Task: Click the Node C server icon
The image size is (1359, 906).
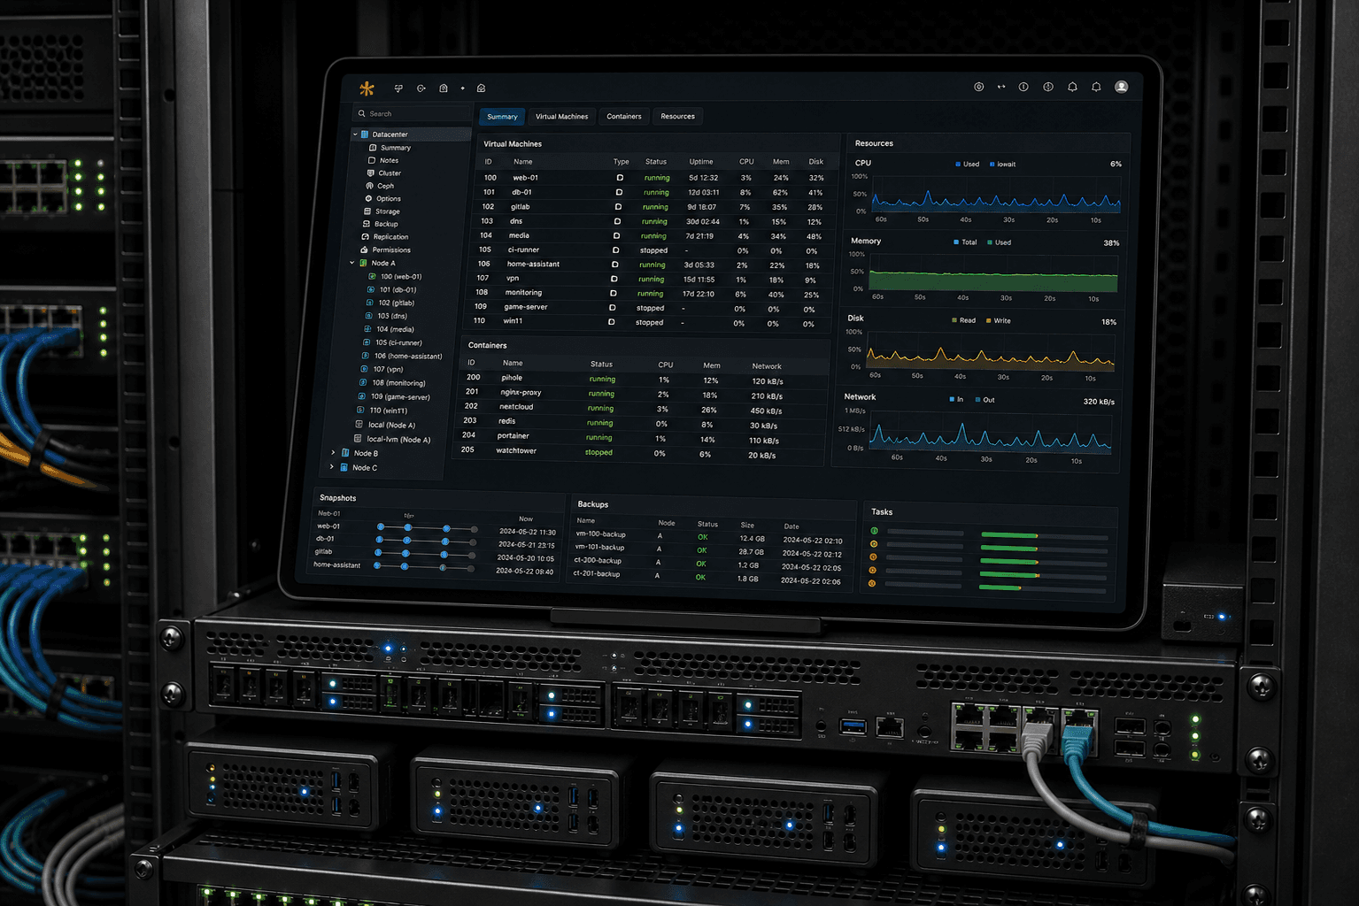Action: (x=344, y=467)
